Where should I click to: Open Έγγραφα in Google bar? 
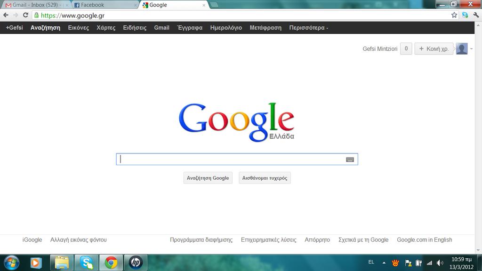coord(190,28)
